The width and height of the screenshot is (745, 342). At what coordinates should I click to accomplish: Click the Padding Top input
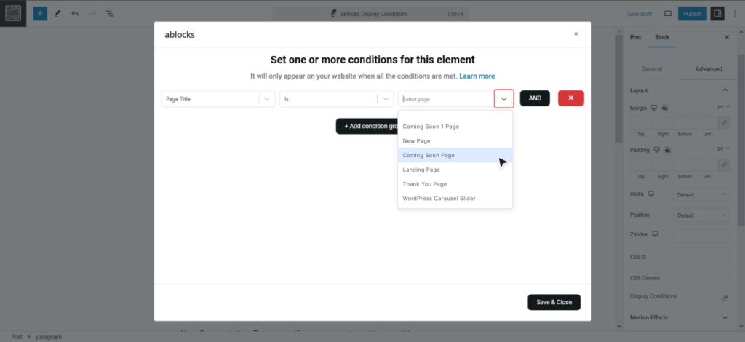[x=641, y=165]
